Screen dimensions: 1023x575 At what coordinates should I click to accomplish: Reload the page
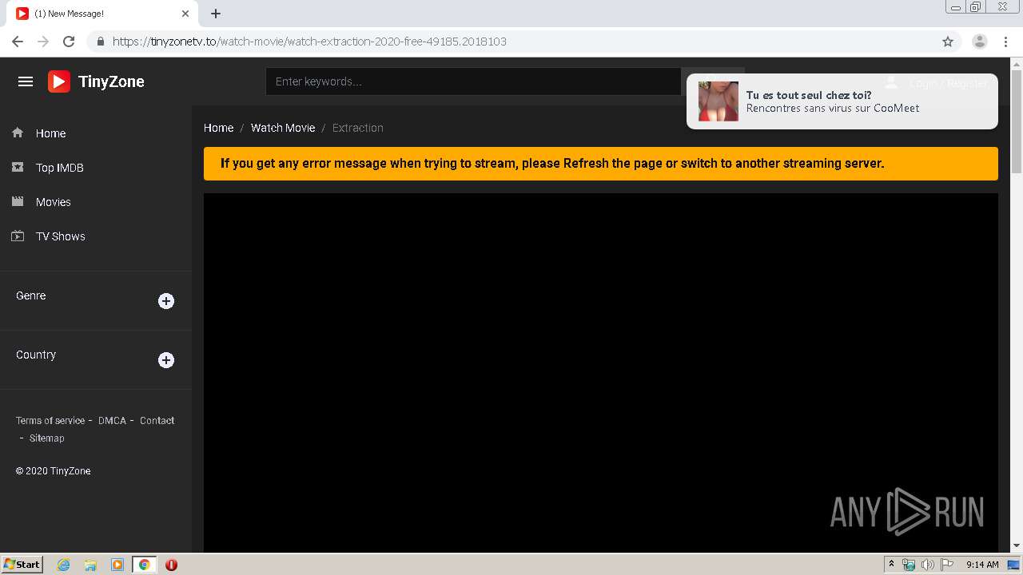[69, 42]
